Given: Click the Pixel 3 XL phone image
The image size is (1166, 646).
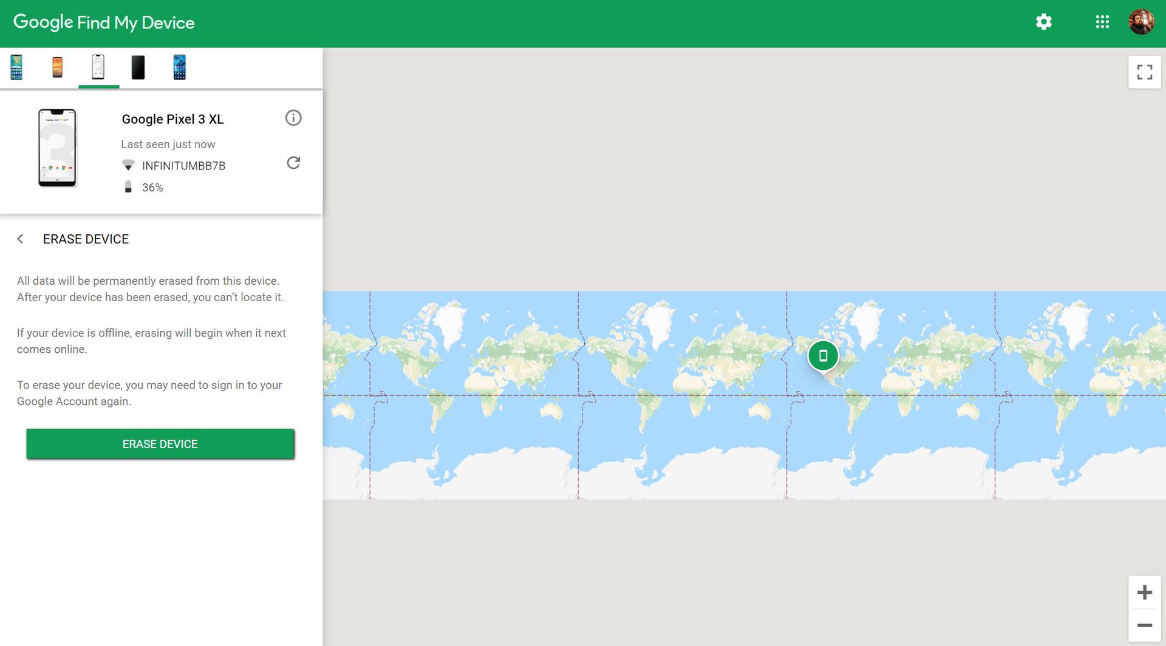Looking at the screenshot, I should (x=57, y=148).
